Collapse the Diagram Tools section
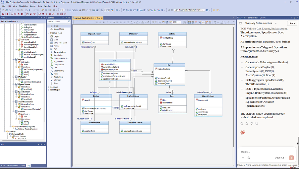 pos(49,33)
